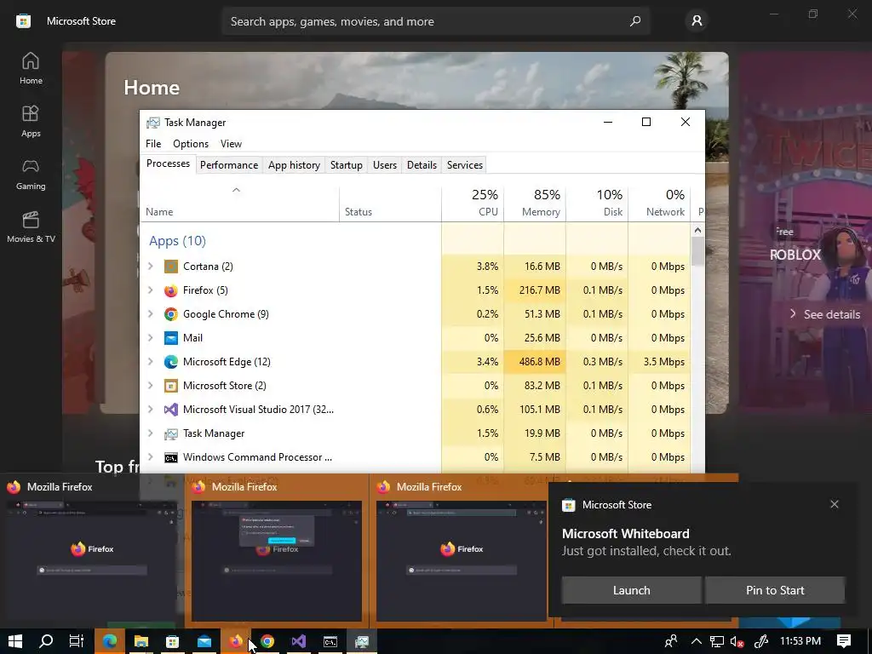Screen dimensions: 872x654
Task: Open Google Chrome from taskbar
Action: (267, 641)
